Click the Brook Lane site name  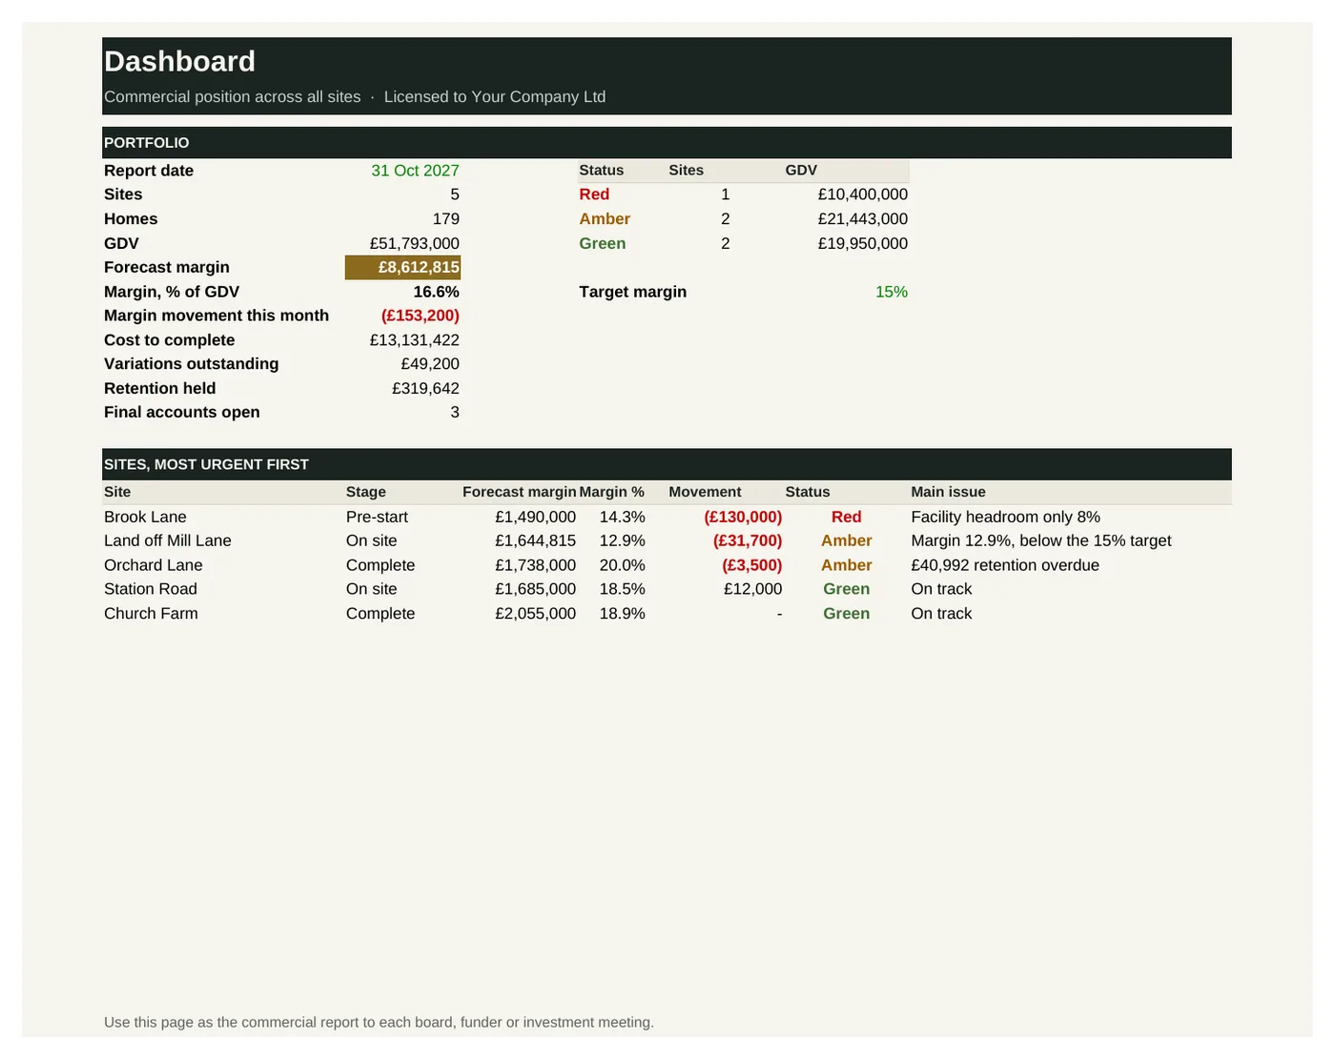tap(145, 517)
